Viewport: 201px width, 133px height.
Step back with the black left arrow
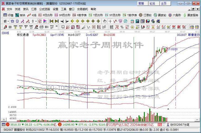(x=62, y=21)
